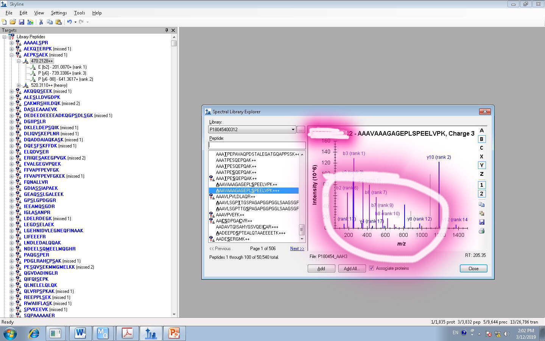Click the Next >> page link

point(297,249)
